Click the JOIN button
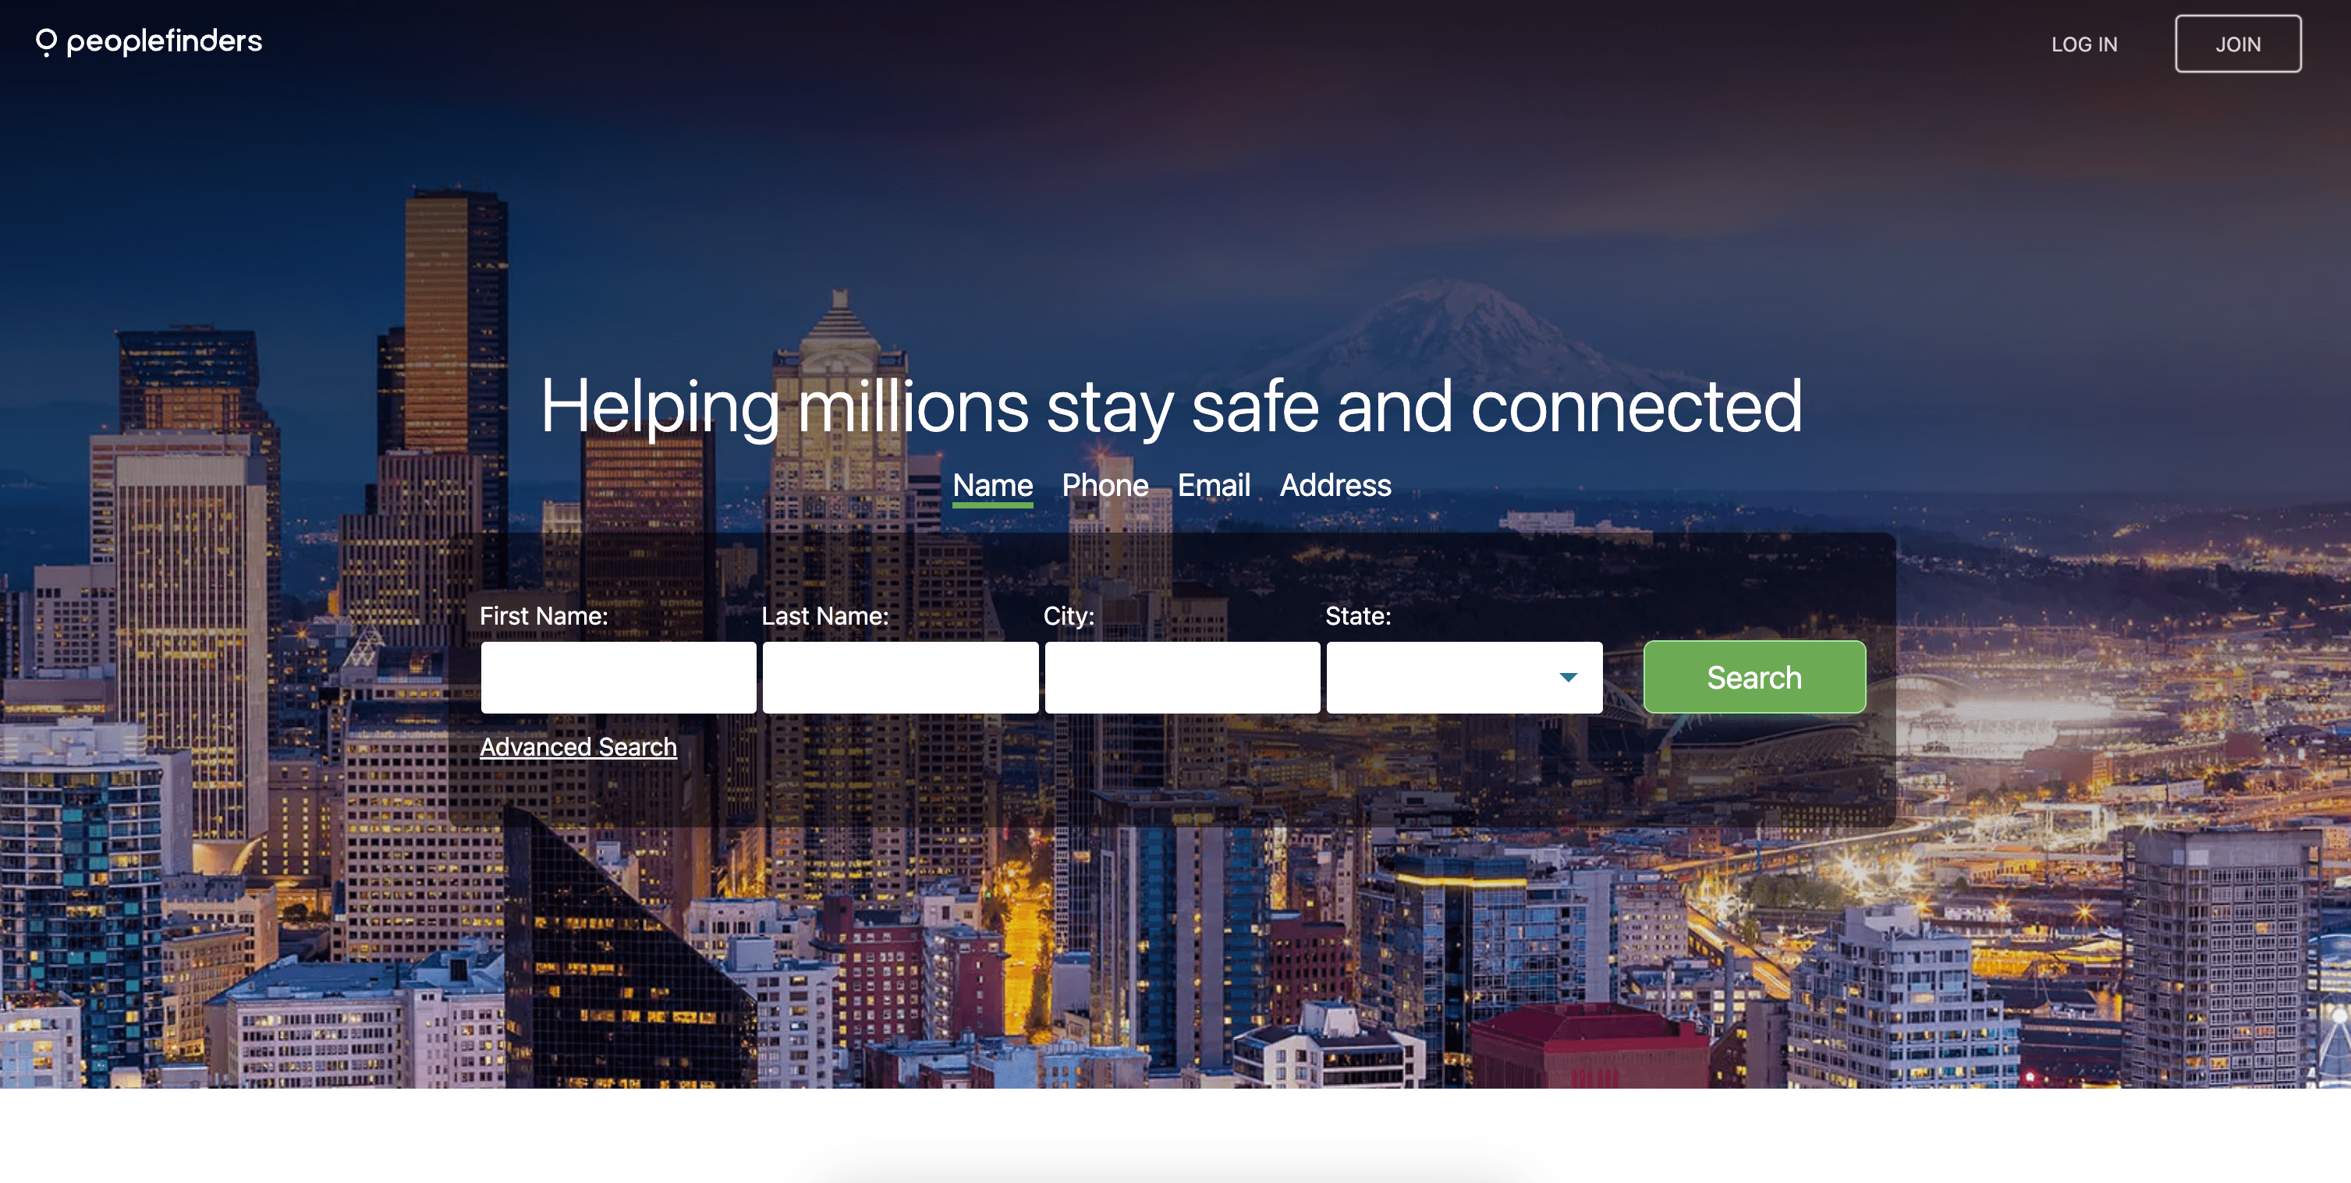Viewport: 2351px width, 1183px height. pos(2237,44)
